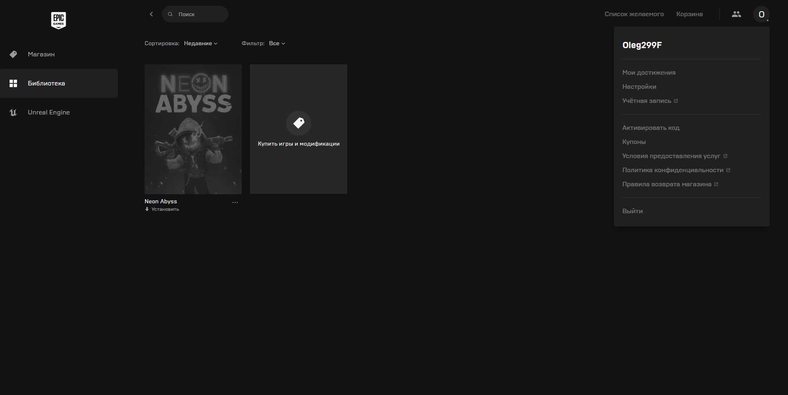Click the Купить игры и модификации card
Viewport: 788px width, 395px height.
point(299,129)
